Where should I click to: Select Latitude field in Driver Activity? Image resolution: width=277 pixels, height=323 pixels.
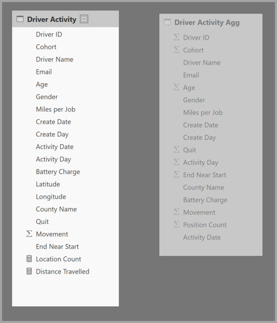pos(65,184)
